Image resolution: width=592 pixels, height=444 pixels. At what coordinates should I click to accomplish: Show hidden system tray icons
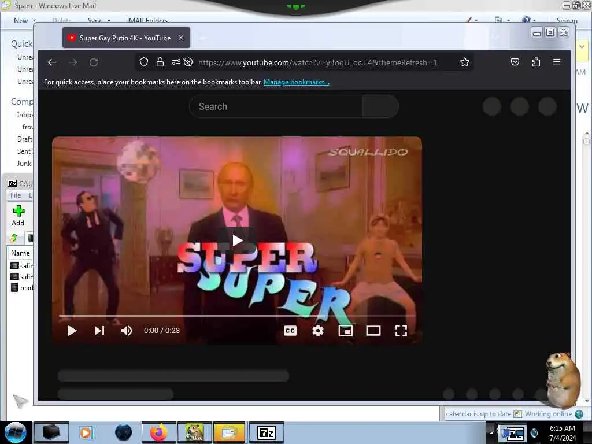pyautogui.click(x=491, y=432)
